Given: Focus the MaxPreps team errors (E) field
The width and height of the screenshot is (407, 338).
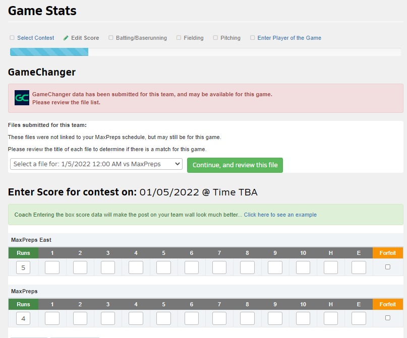Looking at the screenshot, I should click(x=359, y=318).
